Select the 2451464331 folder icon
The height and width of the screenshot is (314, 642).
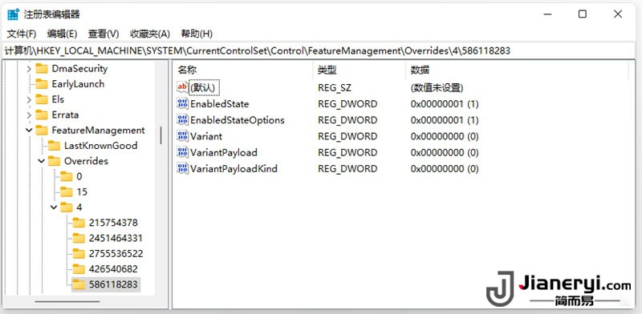coord(79,238)
